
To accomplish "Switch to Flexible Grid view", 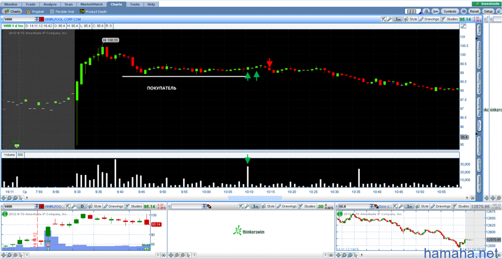I will 62,11.
